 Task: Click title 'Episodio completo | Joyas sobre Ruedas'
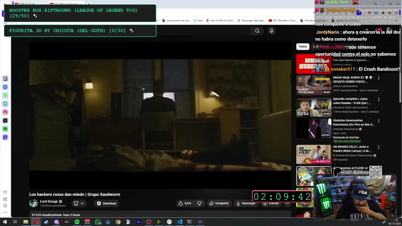coord(352,101)
